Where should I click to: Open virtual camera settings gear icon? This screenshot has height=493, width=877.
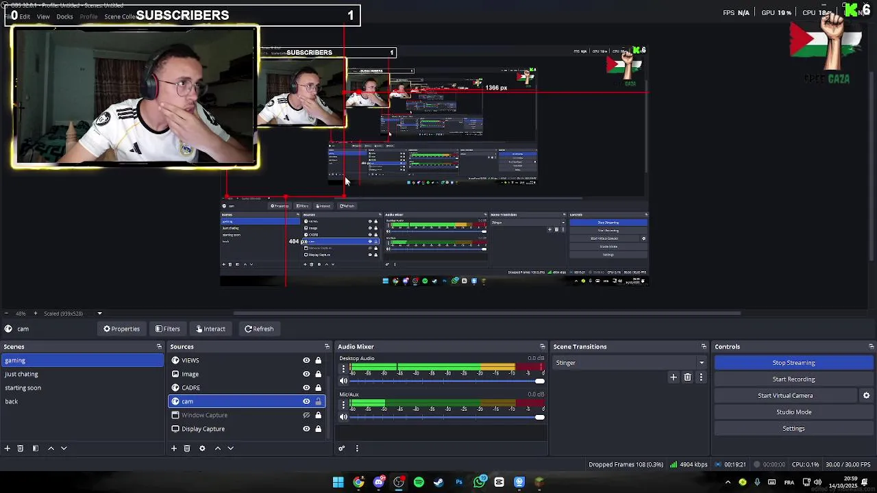pyautogui.click(x=866, y=396)
